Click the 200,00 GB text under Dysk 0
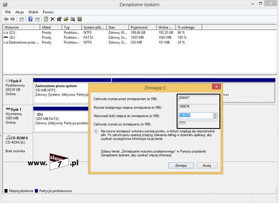Screen dimensions: 279x203 (13, 90)
